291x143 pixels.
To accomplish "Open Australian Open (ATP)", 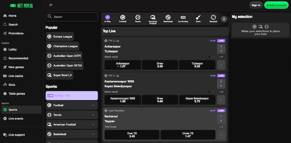I will [x=64, y=56].
